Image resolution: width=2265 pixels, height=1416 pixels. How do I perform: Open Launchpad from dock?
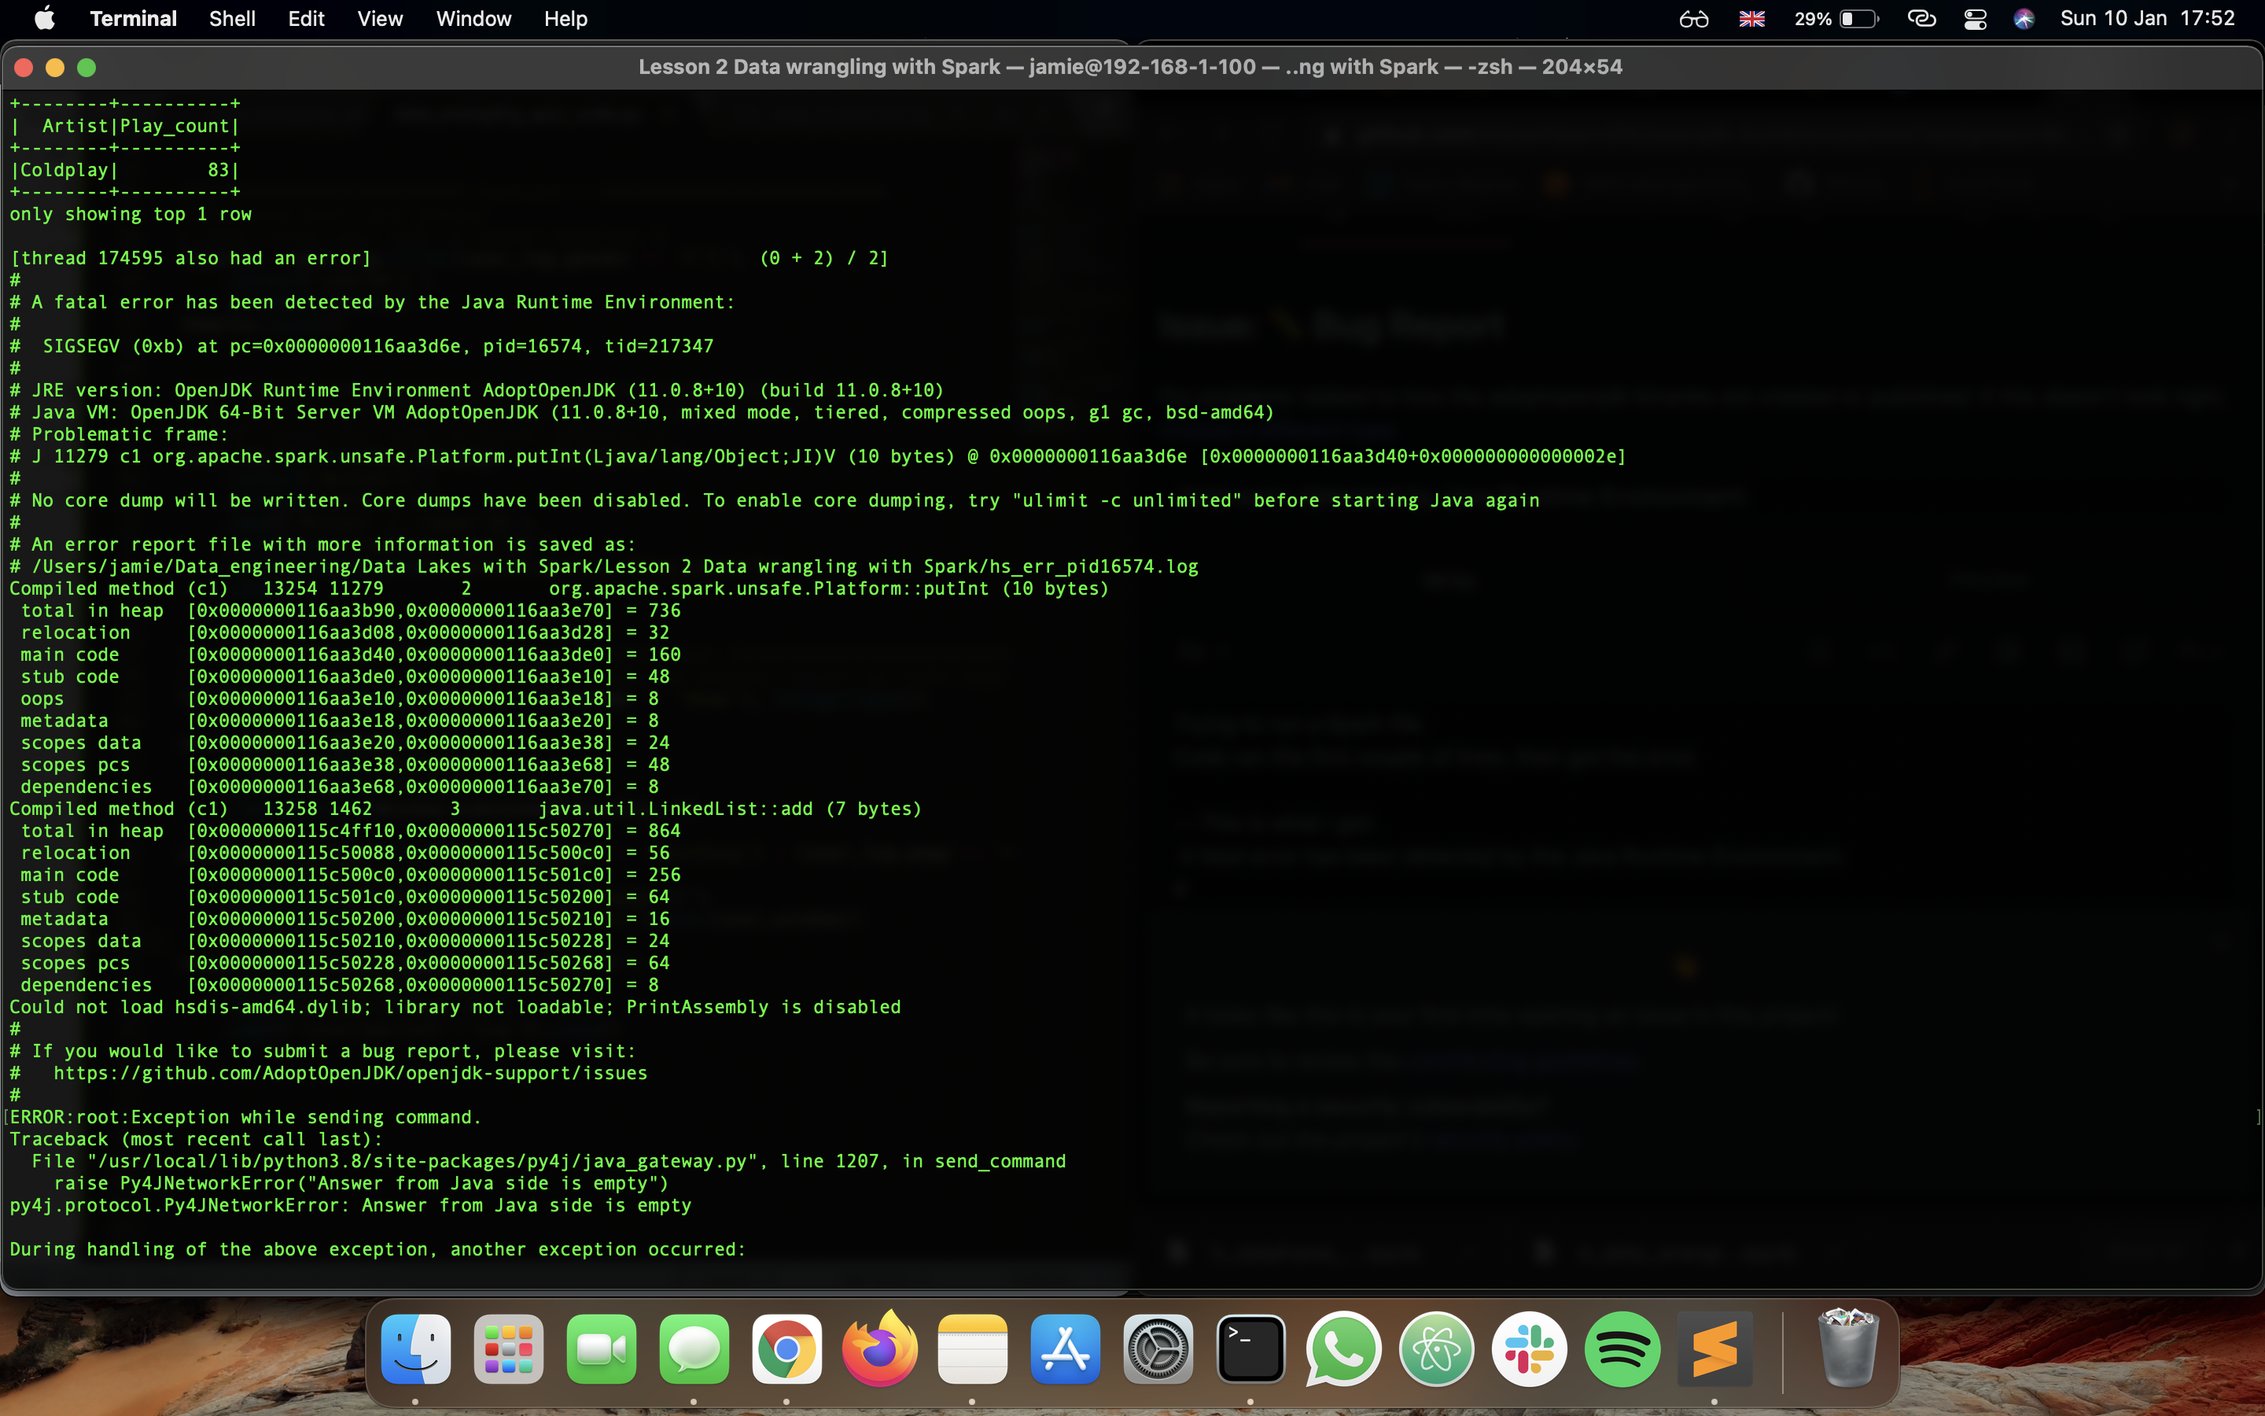point(508,1349)
